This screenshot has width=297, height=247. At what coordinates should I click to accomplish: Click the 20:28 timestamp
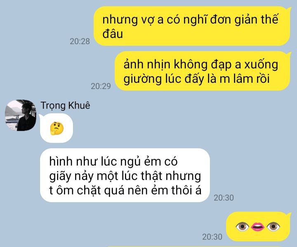tap(80, 42)
